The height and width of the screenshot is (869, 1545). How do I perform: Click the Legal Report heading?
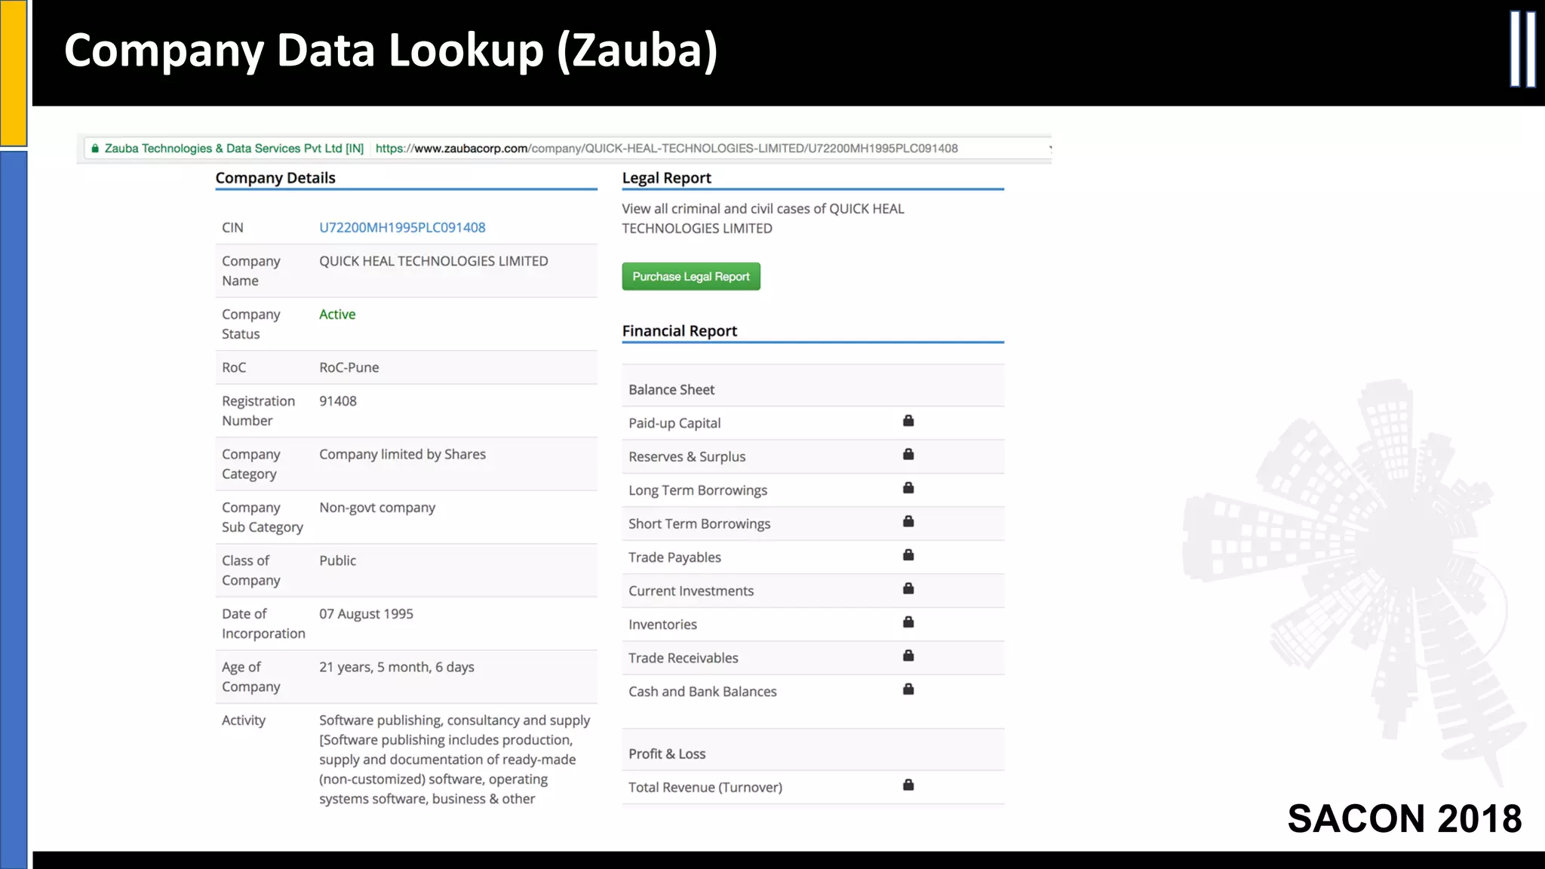point(667,178)
